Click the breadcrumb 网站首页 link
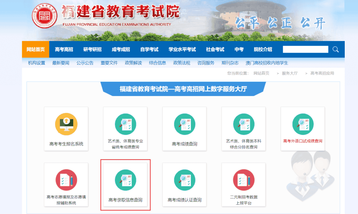Image resolution: width=358 pixels, height=214 pixels. click(x=262, y=73)
